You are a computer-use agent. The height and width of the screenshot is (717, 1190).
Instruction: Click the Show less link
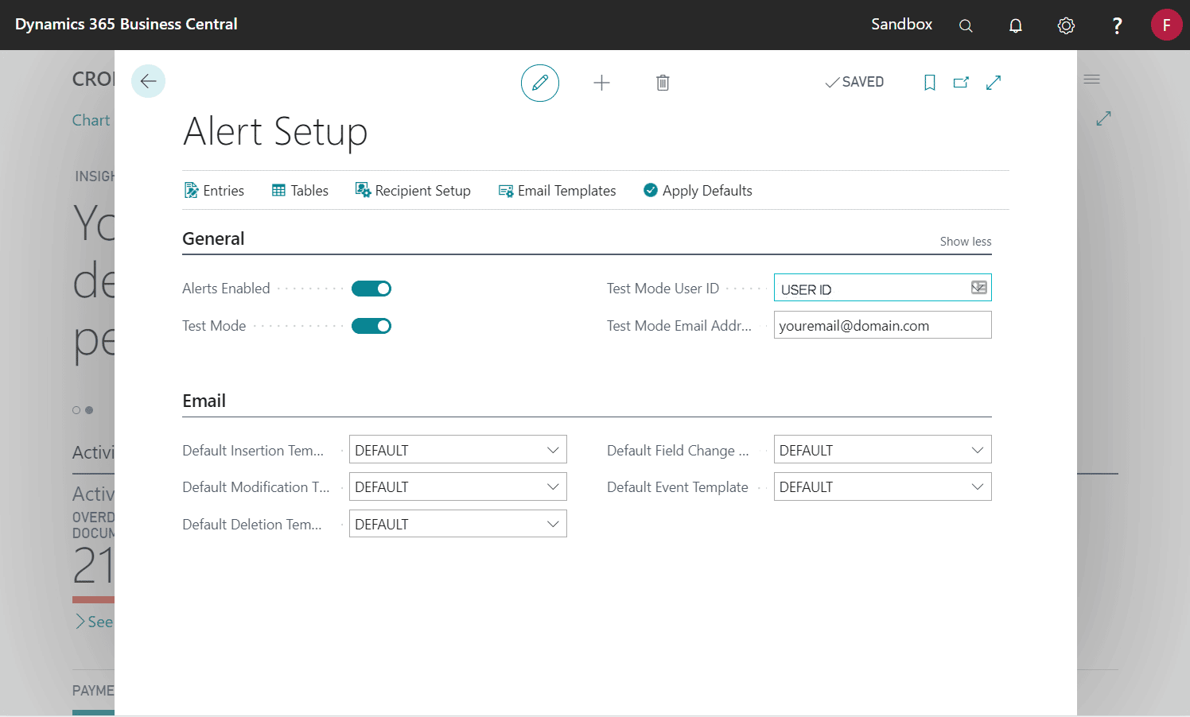tap(966, 242)
